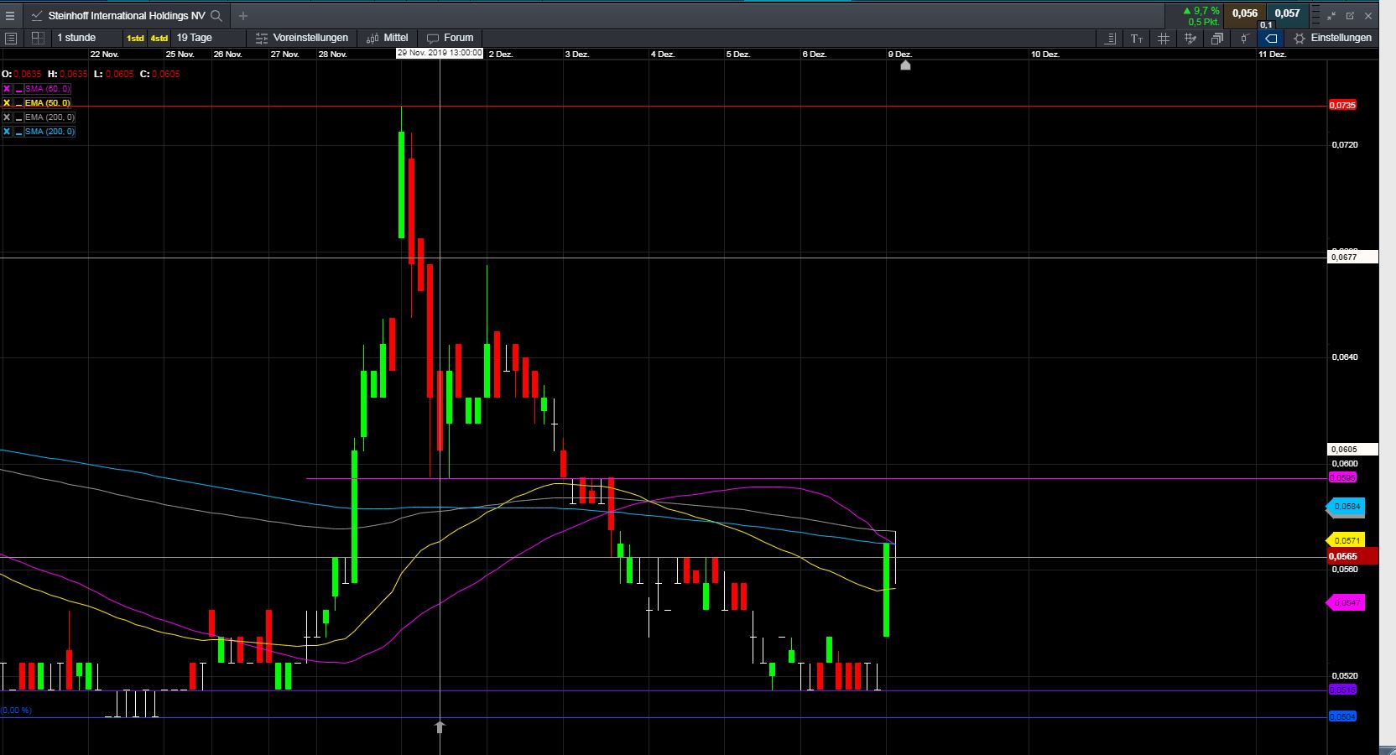Open the drawing tools icon beside the grid icon
1396x755 pixels.
coord(1190,38)
